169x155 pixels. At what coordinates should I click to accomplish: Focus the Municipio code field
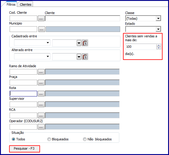(23, 29)
